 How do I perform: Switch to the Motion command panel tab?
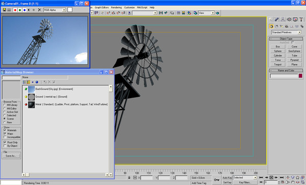pos(289,19)
